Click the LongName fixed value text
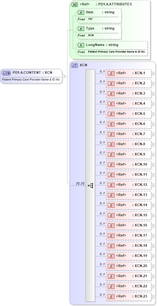The image size is (157, 306). [x=117, y=52]
